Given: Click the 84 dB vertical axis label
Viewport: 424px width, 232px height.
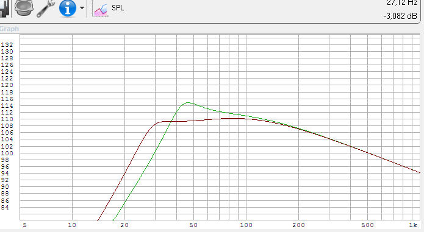Looking at the screenshot, I should 5,208.
